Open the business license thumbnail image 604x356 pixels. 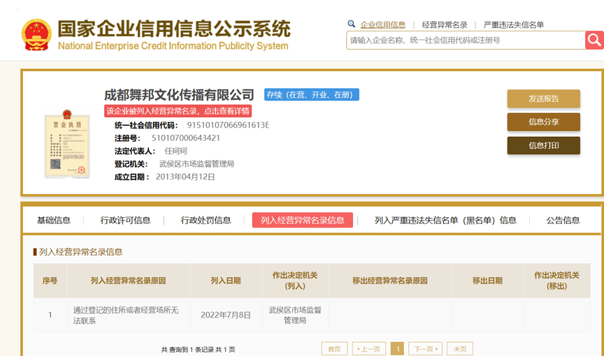[67, 144]
